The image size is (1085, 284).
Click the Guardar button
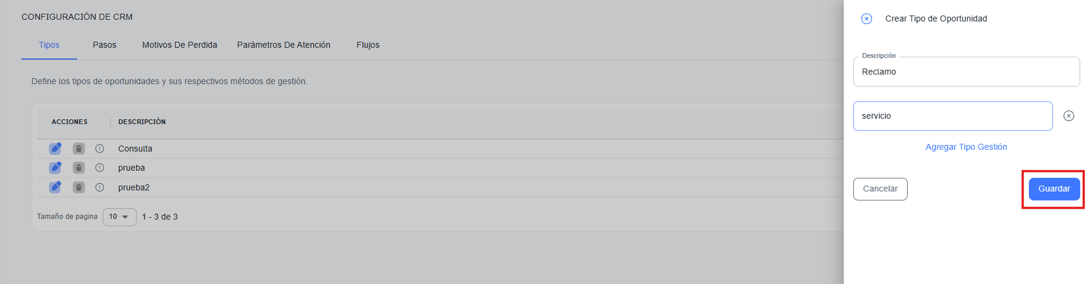[1054, 189]
